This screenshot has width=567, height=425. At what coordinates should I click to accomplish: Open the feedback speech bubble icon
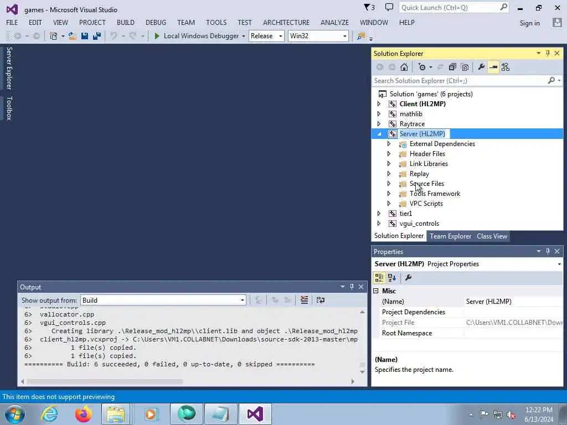point(389,7)
